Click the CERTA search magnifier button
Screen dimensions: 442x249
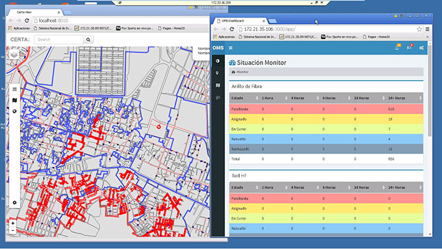coord(88,40)
